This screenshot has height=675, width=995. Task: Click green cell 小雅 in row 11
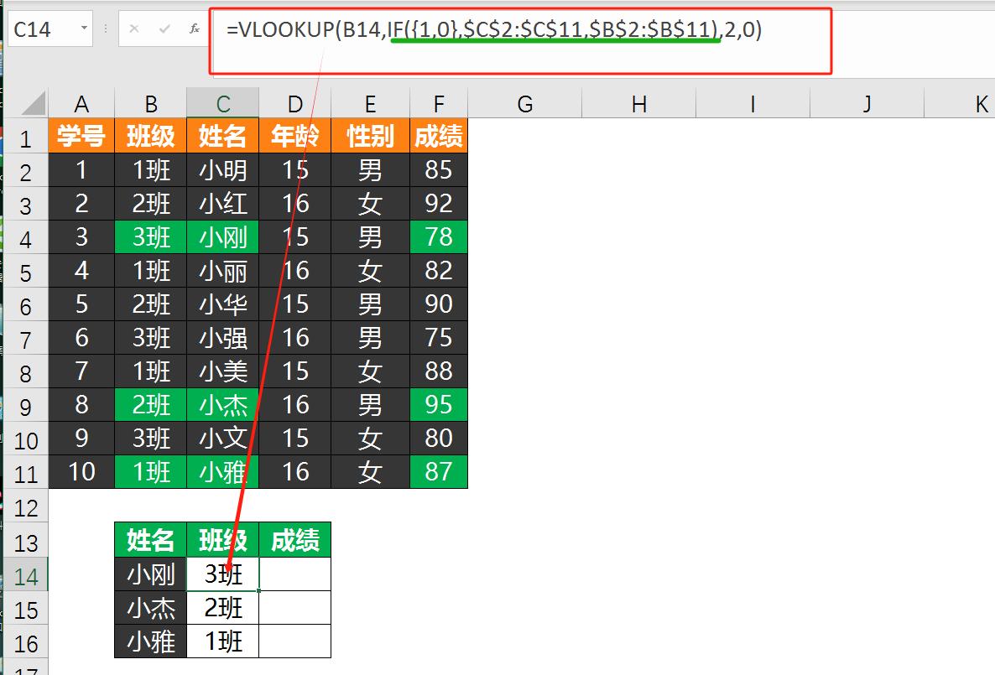pyautogui.click(x=222, y=472)
